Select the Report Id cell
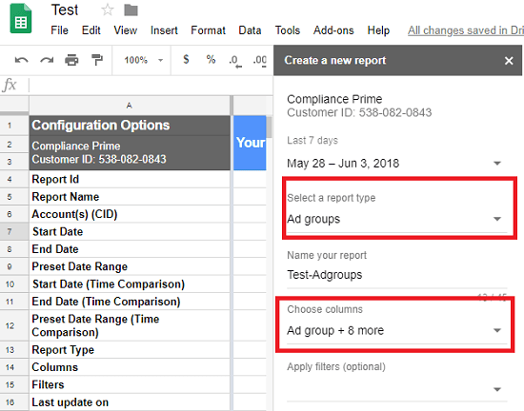524x411 pixels. tap(130, 179)
